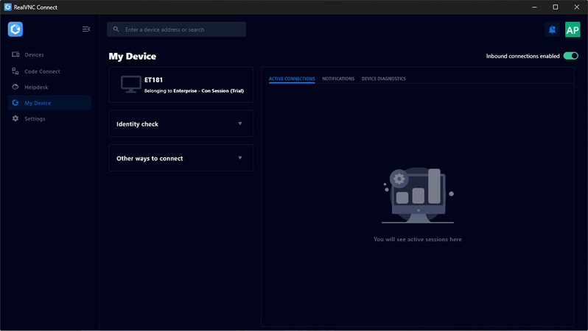
Task: Click the Devices sidebar icon
Action: pyautogui.click(x=15, y=55)
